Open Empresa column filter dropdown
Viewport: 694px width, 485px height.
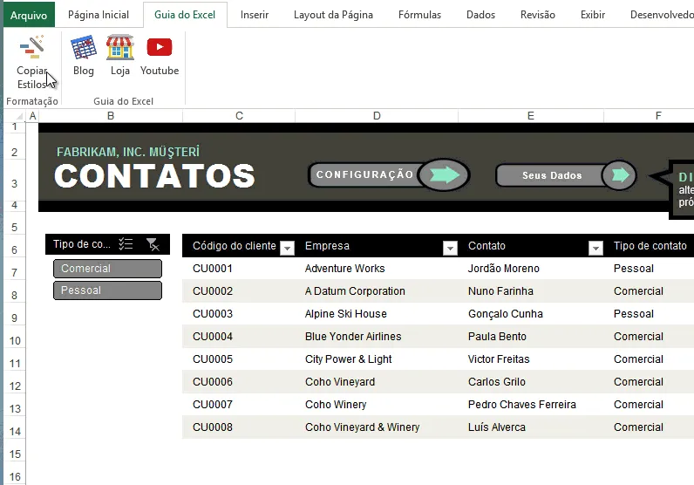pos(450,248)
